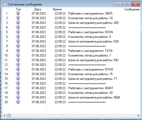
Task: Select message 'Количество лотов для работы: 8'
Action: 90,37
